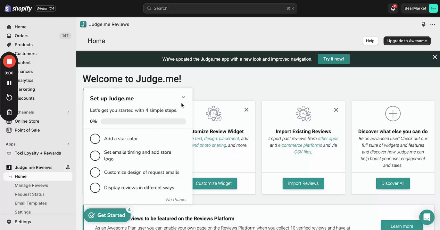
Task: Open Manage Reviews
Action: point(31,185)
